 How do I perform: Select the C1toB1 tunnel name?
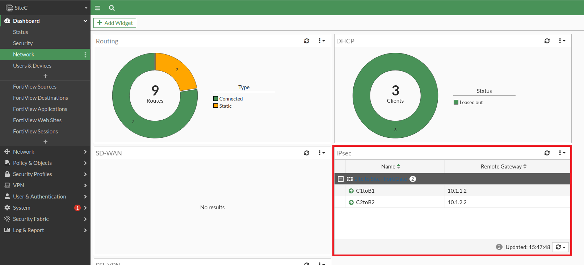pos(365,191)
